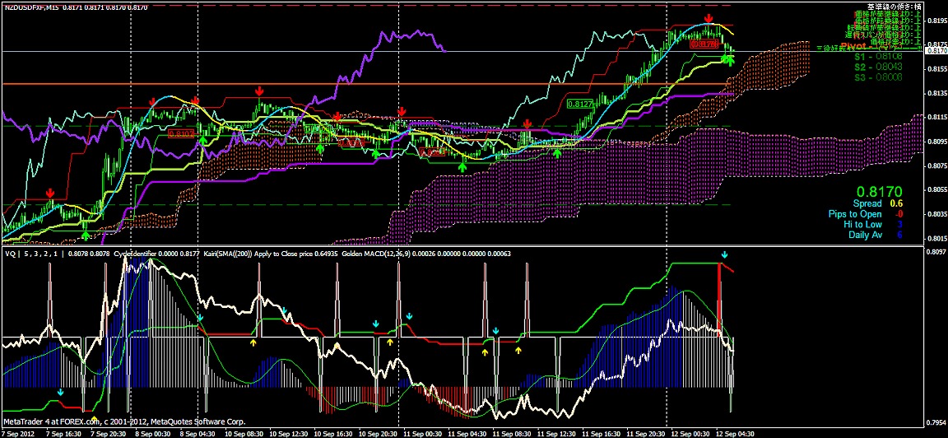Image resolution: width=948 pixels, height=438 pixels.
Task: Click the 11 Sep 00:30 time axis label
Action: (x=423, y=433)
